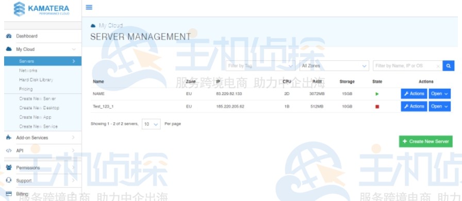This screenshot has height=201, width=462.
Task: Click the green Create New Server button
Action: pos(426,141)
